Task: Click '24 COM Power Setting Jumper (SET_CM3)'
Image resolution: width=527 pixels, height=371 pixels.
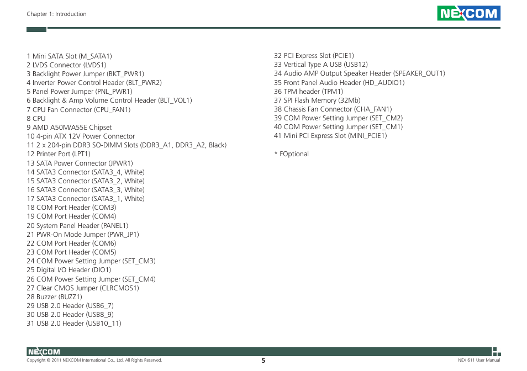Action: (91, 261)
